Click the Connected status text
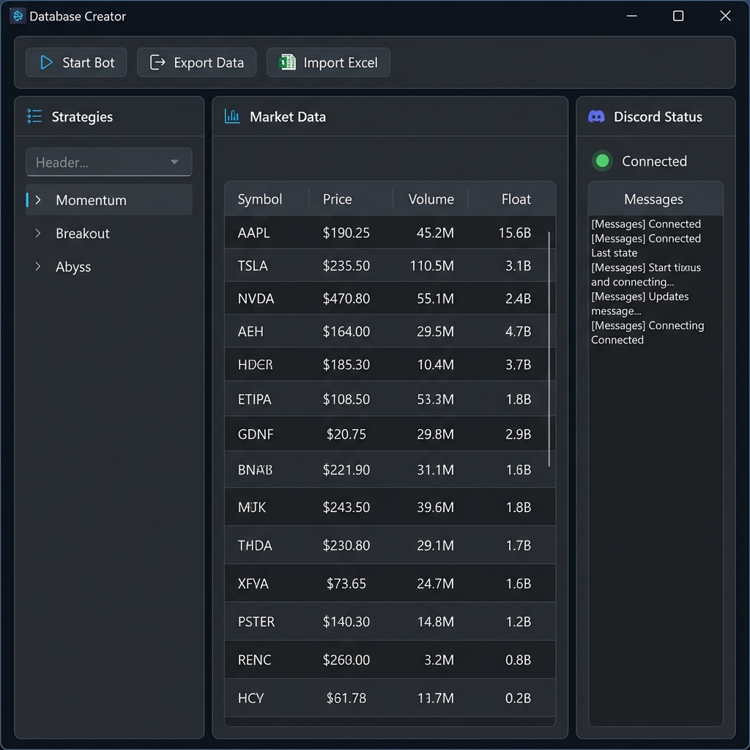The image size is (750, 750). coord(654,161)
